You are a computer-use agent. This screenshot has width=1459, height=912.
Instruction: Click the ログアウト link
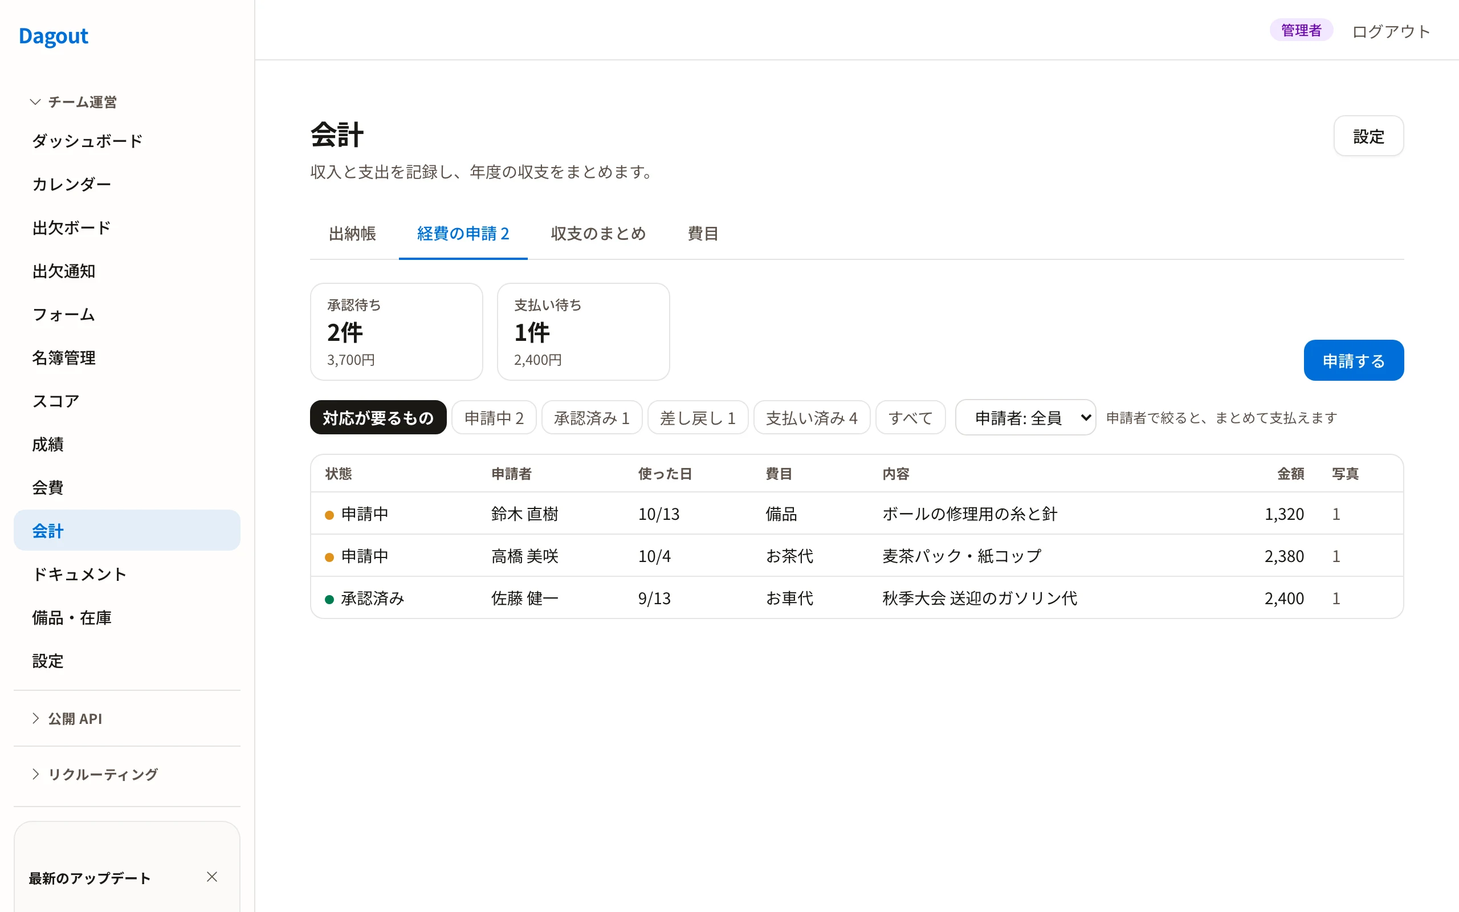tap(1391, 31)
